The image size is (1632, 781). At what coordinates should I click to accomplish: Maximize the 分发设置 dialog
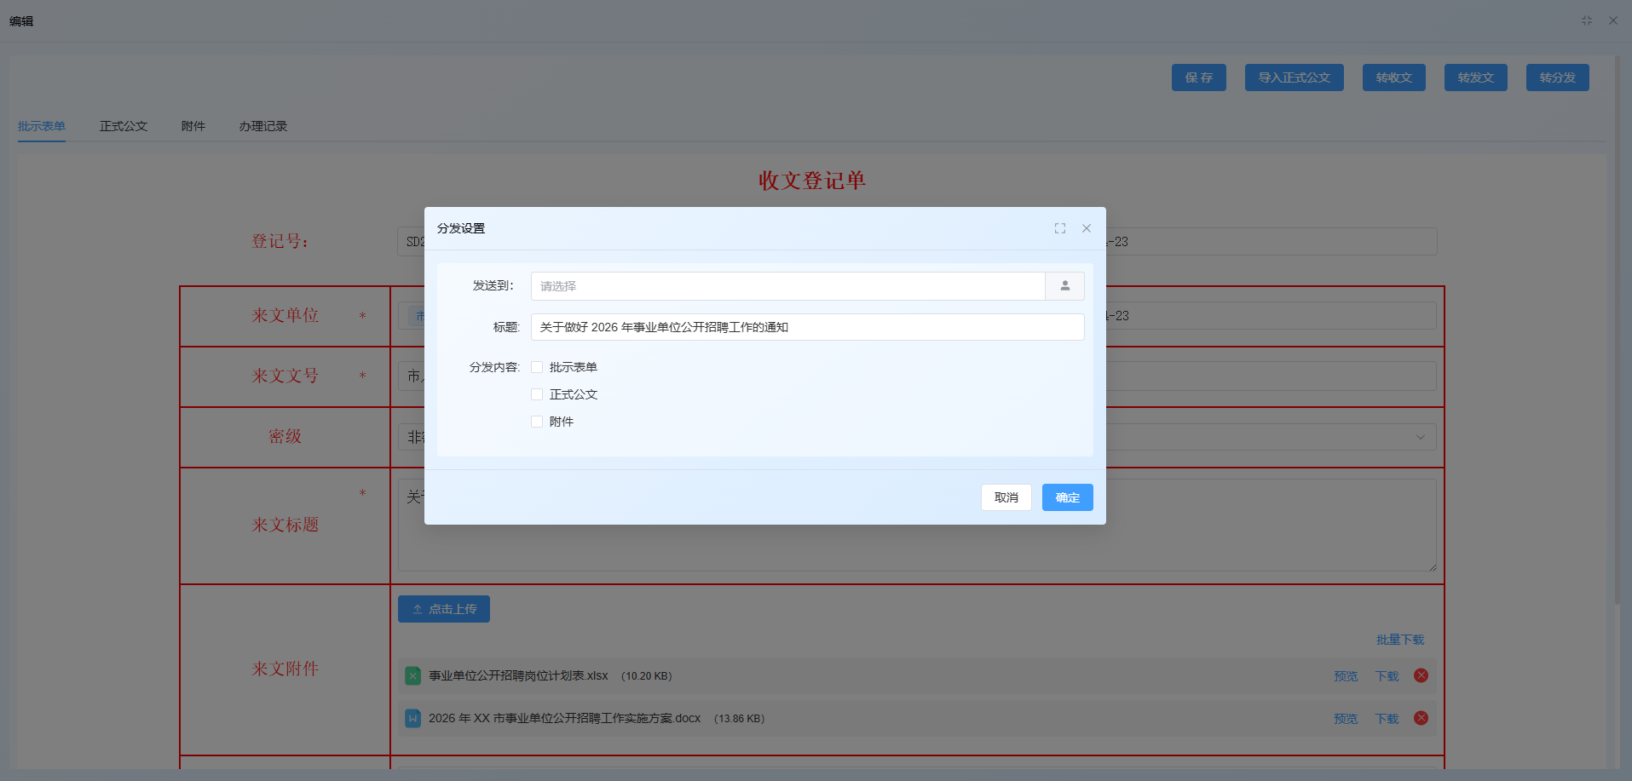[x=1060, y=228]
